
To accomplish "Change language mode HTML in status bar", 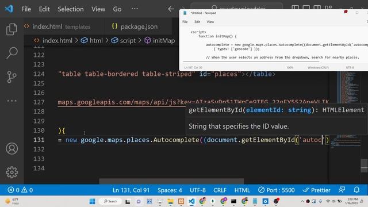I will (242, 190).
